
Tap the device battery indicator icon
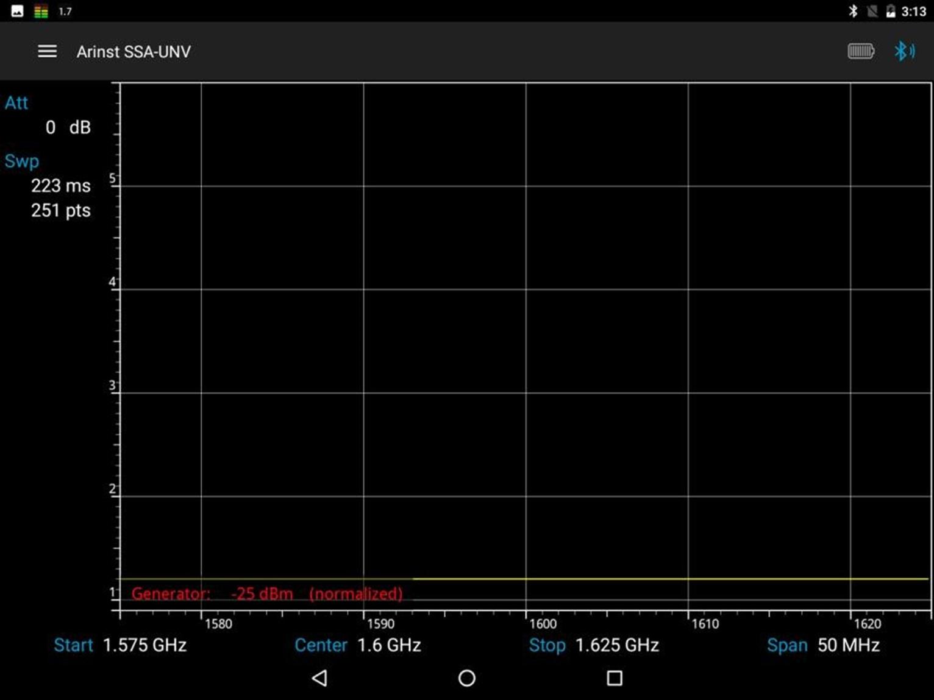(x=860, y=51)
